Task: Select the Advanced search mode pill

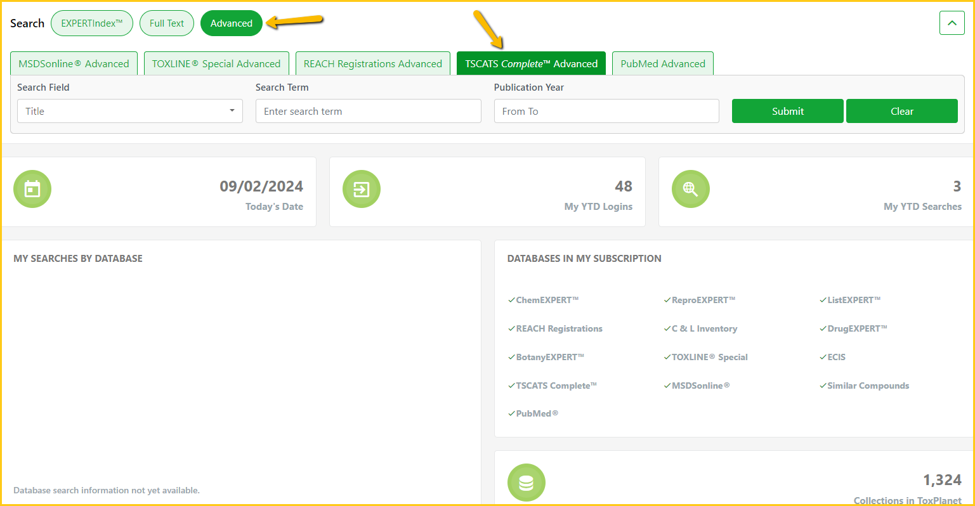Action: (231, 23)
